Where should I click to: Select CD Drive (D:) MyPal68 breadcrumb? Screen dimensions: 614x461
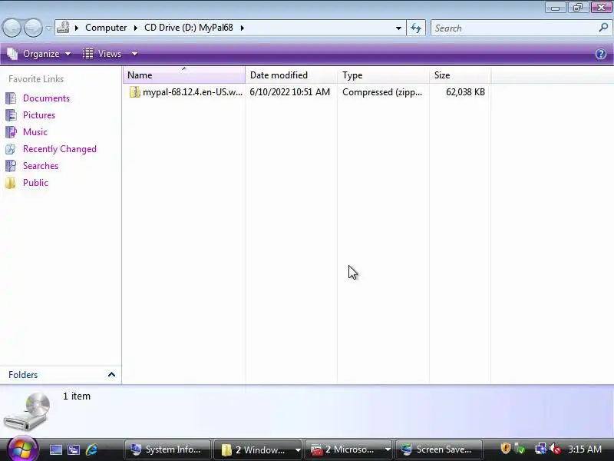click(x=188, y=28)
